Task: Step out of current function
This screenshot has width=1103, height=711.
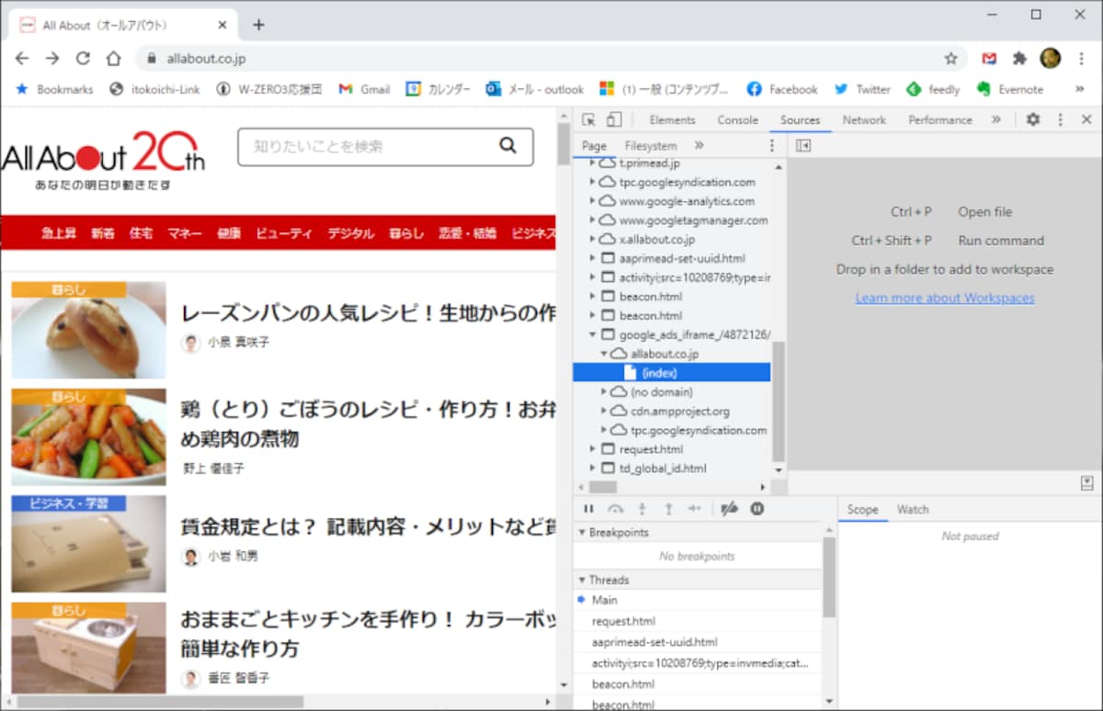Action: click(x=668, y=509)
